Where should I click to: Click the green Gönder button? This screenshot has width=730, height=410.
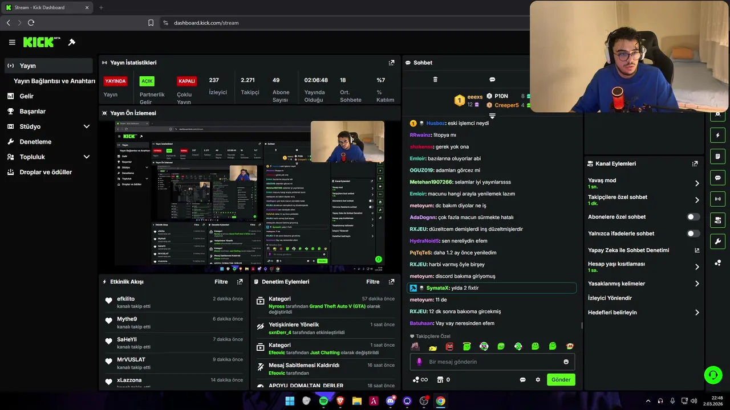(561, 380)
